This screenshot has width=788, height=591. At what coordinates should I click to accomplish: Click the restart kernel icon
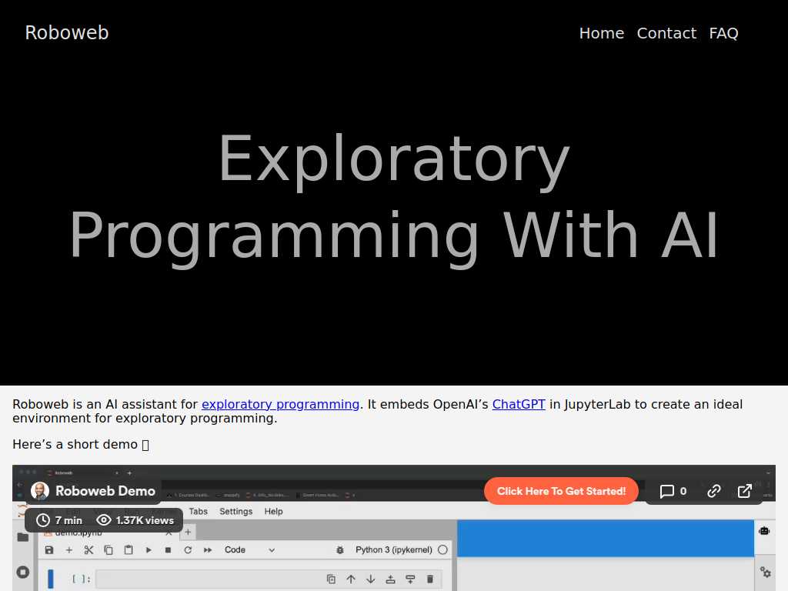[x=188, y=549]
